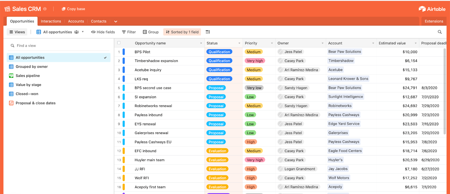Open the Wolf Motors account link
The height and width of the screenshot is (194, 450).
339,178
